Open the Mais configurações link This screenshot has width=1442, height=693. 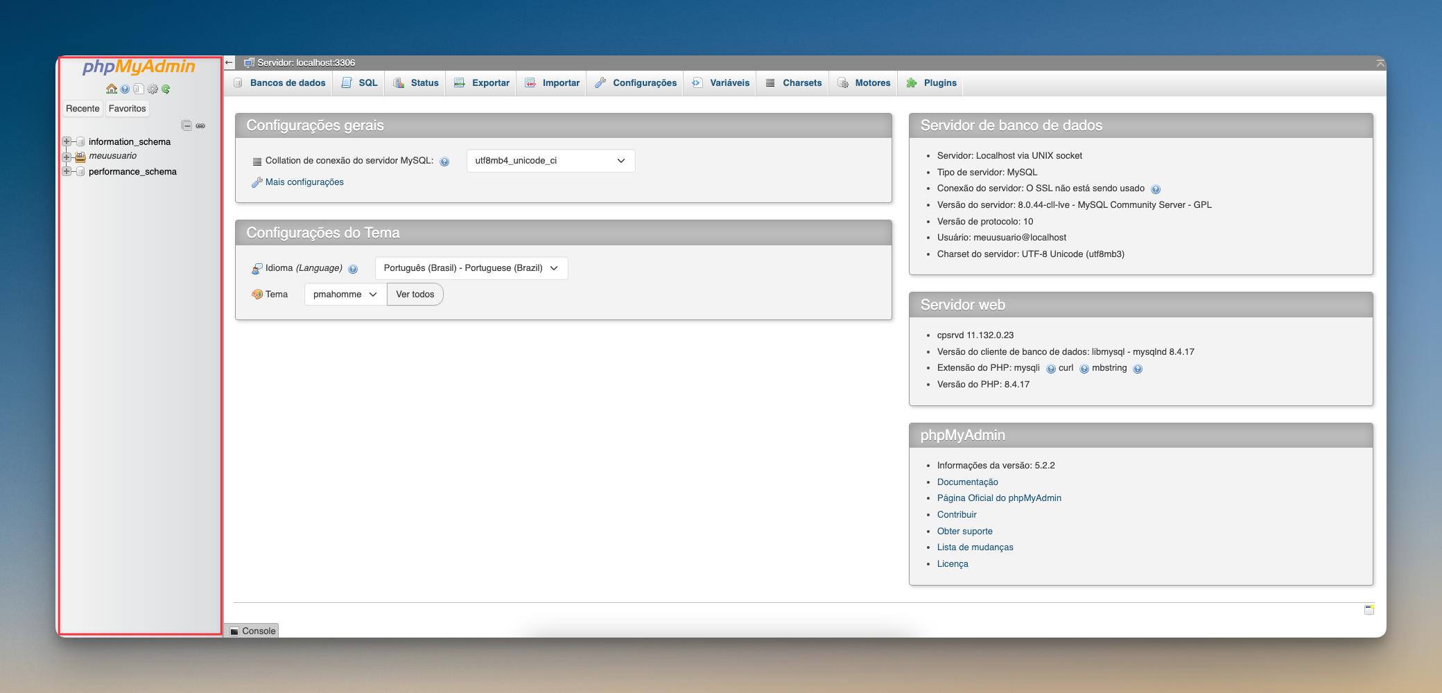point(304,182)
